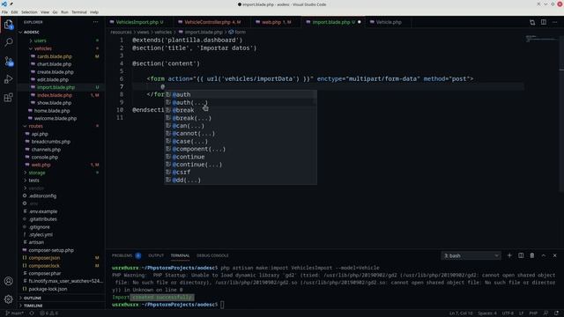Maximize panel size with chevron up
This screenshot has width=564, height=317.
[x=544, y=255]
